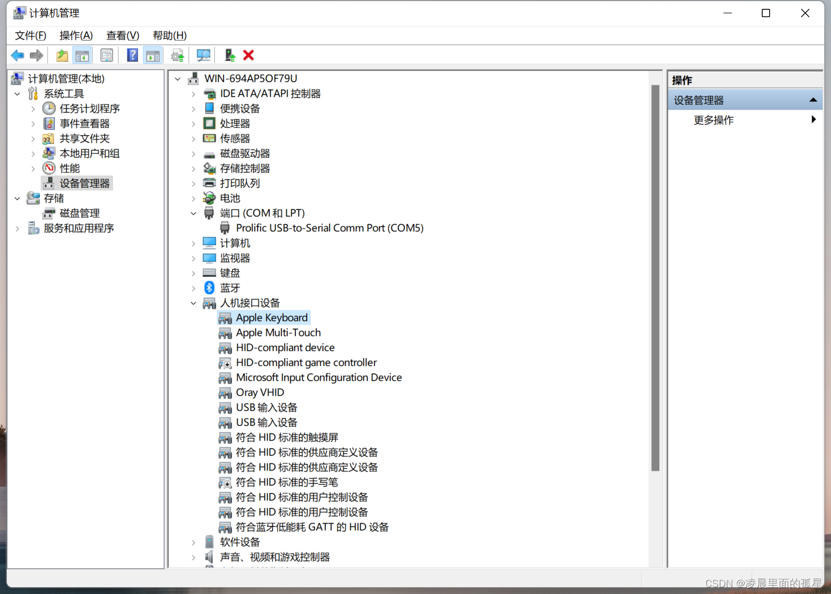Screen dimensions: 831x594
Task: Click the Forward navigation arrow icon
Action: 36,55
